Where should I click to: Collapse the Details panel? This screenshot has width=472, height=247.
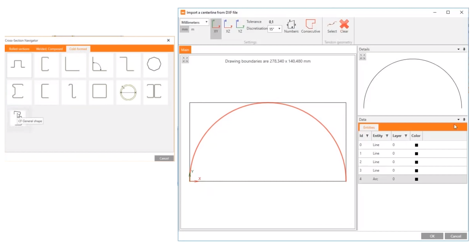point(458,49)
